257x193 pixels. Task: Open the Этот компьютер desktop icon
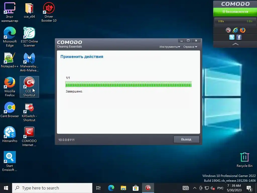10,12
